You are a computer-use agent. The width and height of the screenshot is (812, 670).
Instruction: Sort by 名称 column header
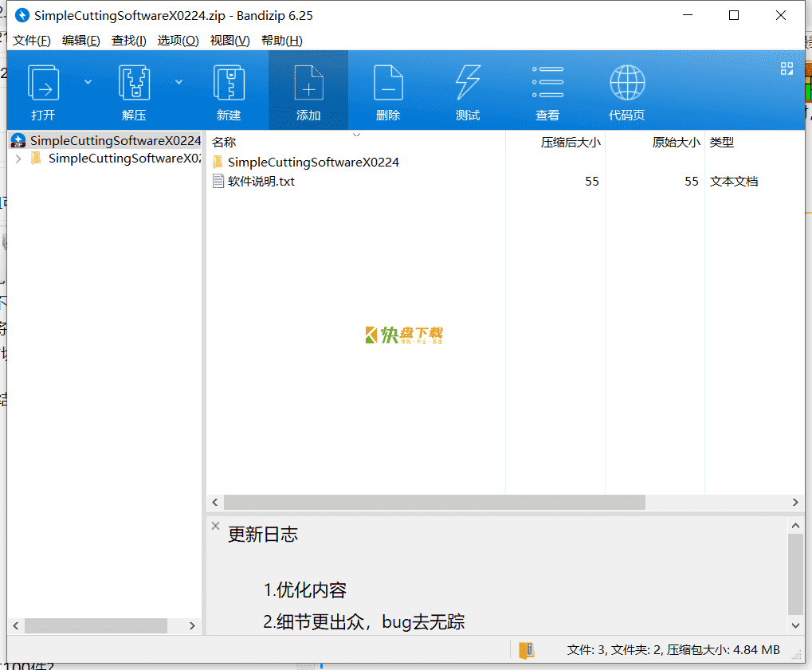224,143
